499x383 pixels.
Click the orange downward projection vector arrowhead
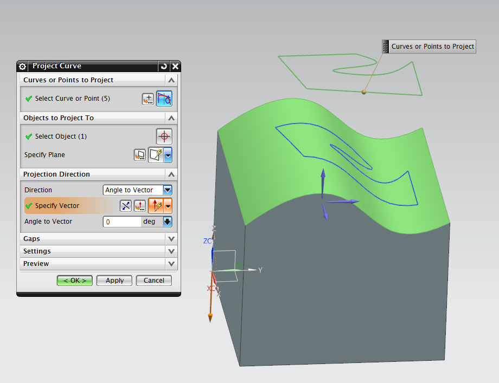pyautogui.click(x=210, y=317)
